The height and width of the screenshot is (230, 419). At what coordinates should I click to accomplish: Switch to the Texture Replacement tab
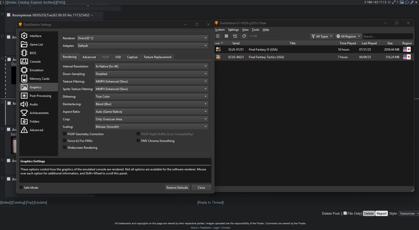coord(158,57)
